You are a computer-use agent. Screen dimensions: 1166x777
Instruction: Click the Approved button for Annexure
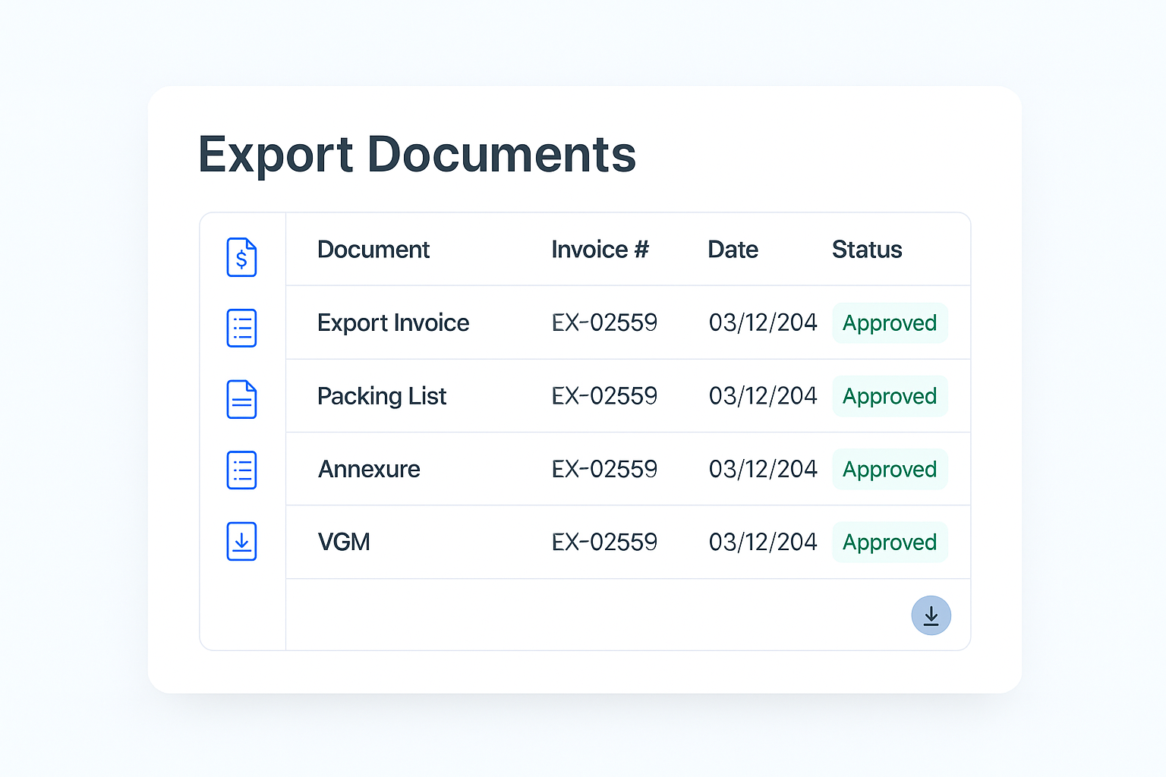889,469
